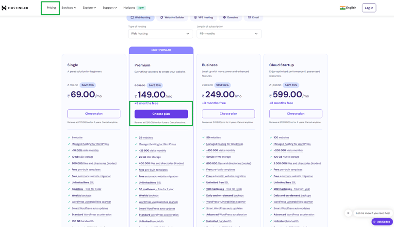This screenshot has height=227, width=394.
Task: Click Single plan's 10 GB SSD storage
Action: click(x=82, y=157)
